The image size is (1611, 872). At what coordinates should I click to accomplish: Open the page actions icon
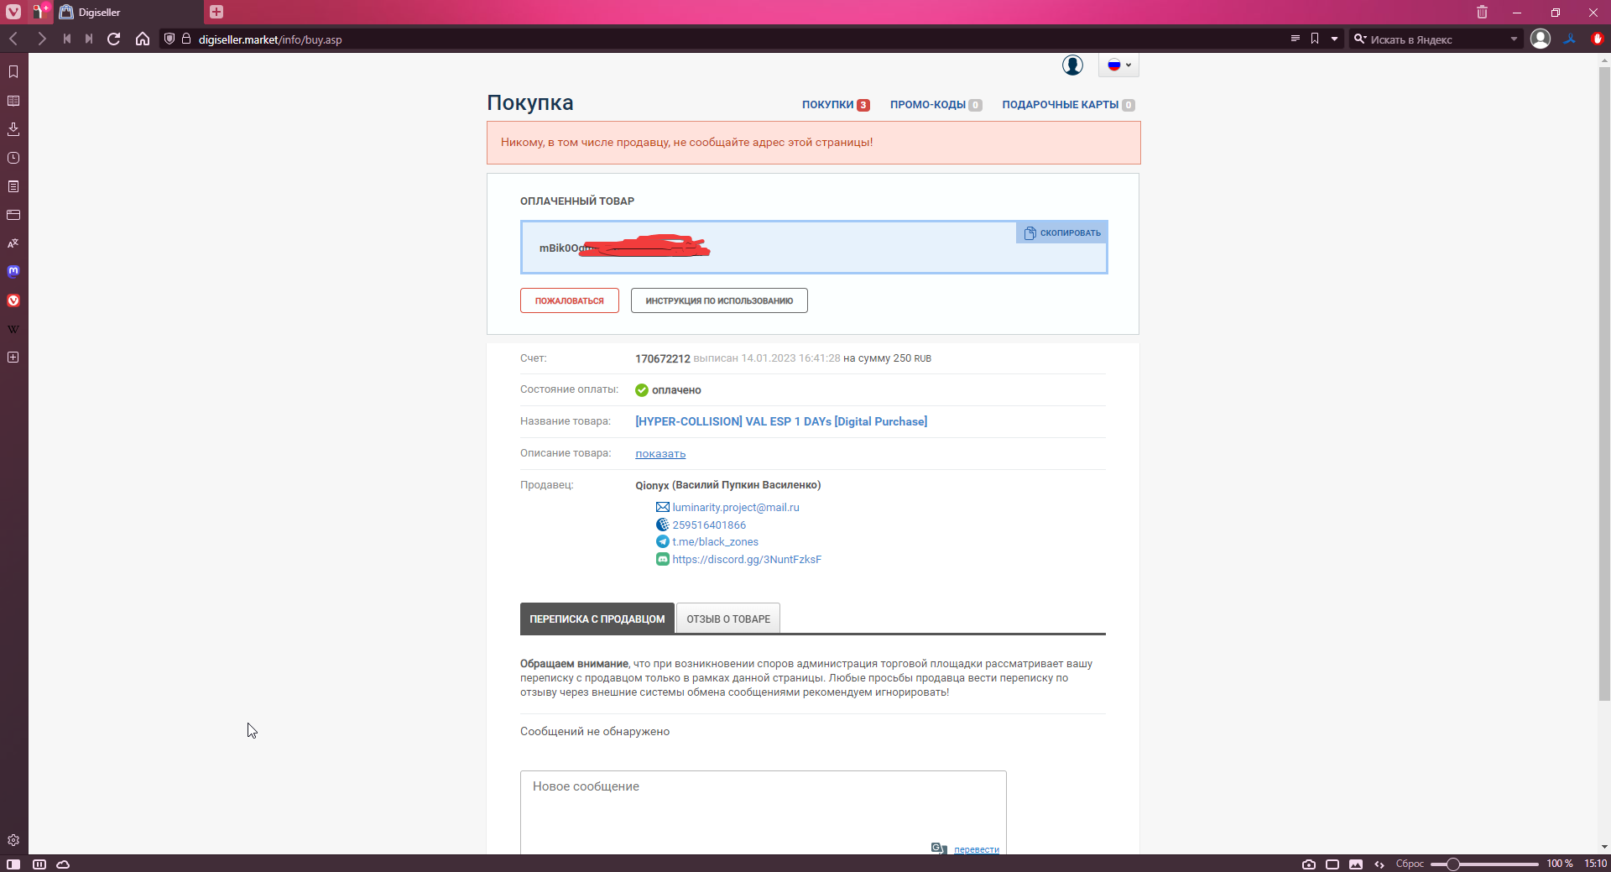pyautogui.click(x=1379, y=864)
